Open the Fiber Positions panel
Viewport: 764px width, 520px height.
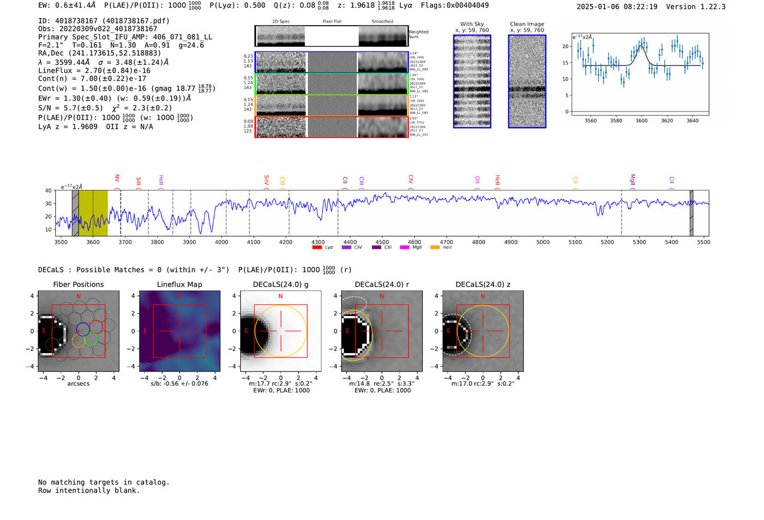(79, 331)
